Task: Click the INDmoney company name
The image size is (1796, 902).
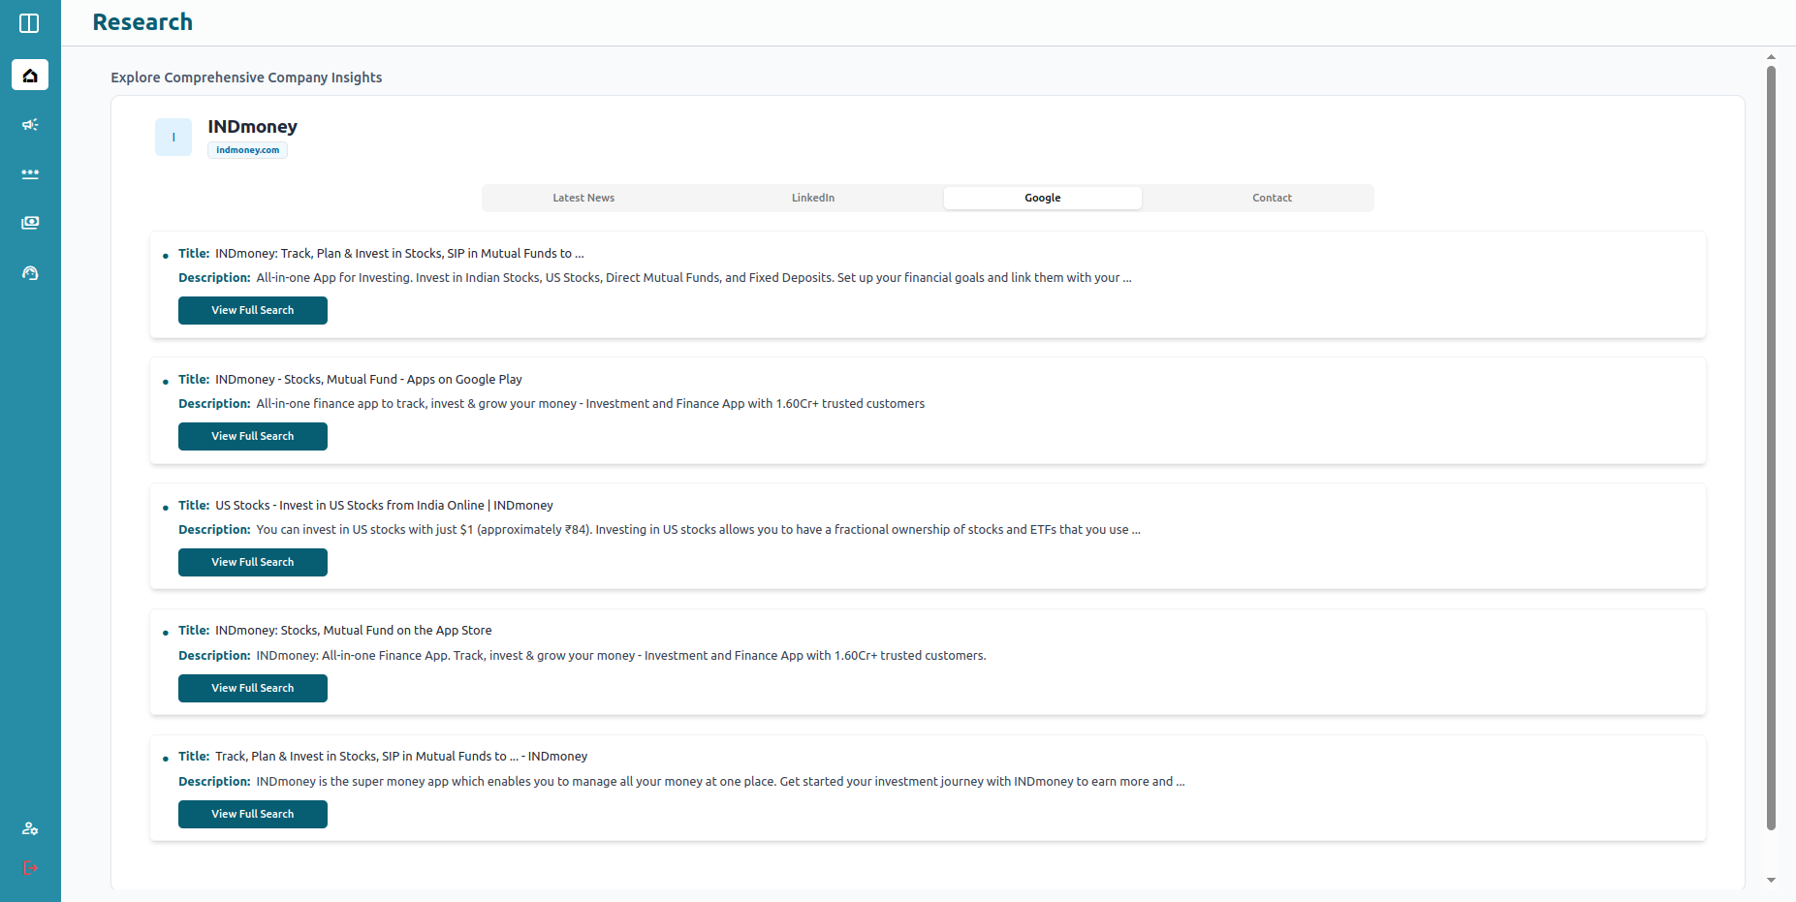Action: point(252,127)
